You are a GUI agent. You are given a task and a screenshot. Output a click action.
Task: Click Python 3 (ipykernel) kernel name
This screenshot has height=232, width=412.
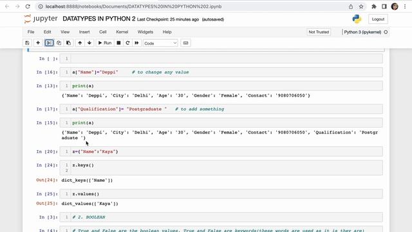click(x=362, y=32)
